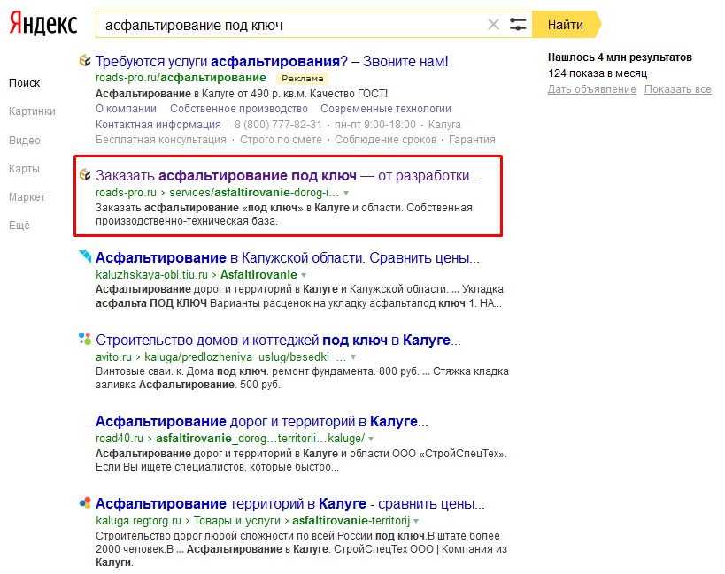Open 'Требуются услуги асфальтирования?' ad title
This screenshot has height=574, width=725.
coord(272,61)
